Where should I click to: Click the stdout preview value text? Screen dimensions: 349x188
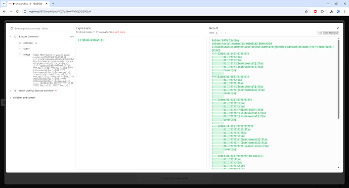tap(53, 70)
